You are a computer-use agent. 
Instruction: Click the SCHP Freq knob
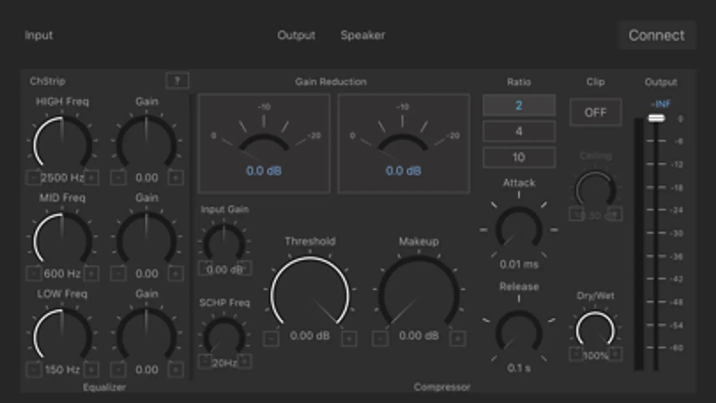point(224,337)
